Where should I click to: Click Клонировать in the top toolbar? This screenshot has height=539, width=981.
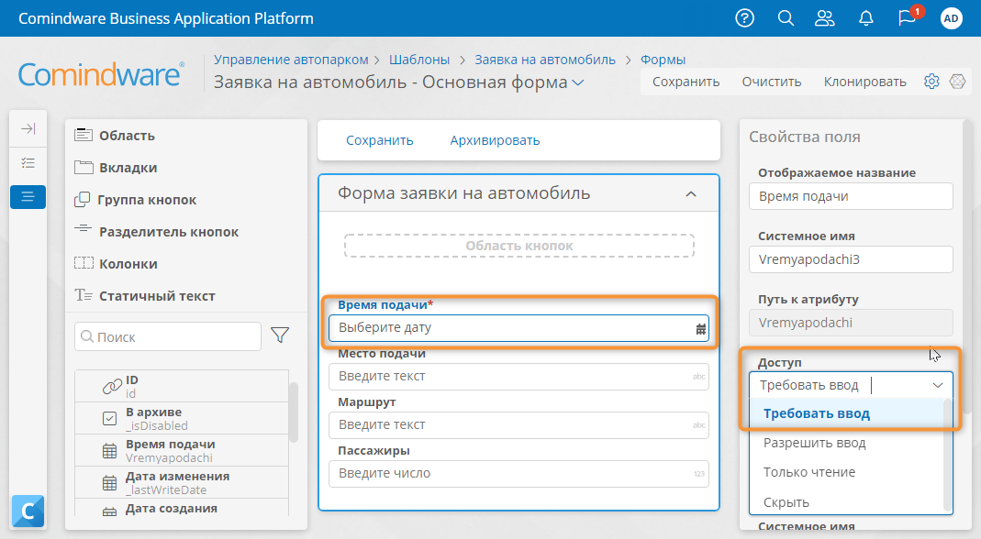(864, 82)
